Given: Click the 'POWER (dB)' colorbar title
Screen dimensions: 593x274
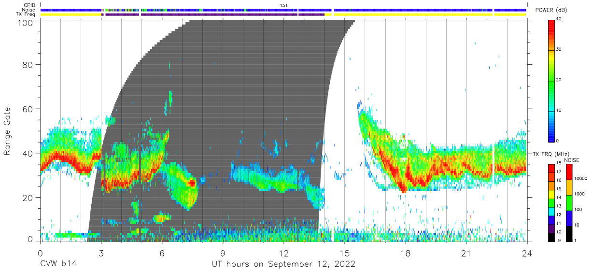Looking at the screenshot, I should (x=552, y=10).
